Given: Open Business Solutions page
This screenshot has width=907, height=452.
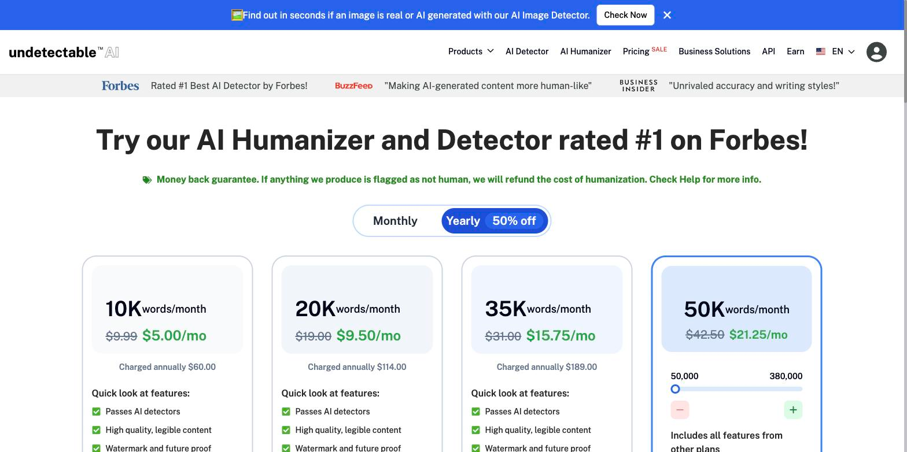Looking at the screenshot, I should (714, 51).
